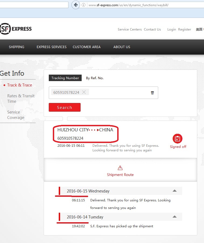Open the ABOUT US menu

coord(122,47)
